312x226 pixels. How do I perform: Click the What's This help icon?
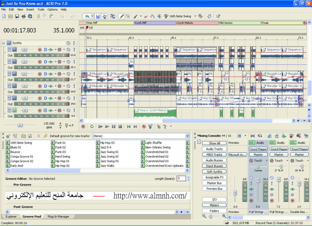[218, 16]
